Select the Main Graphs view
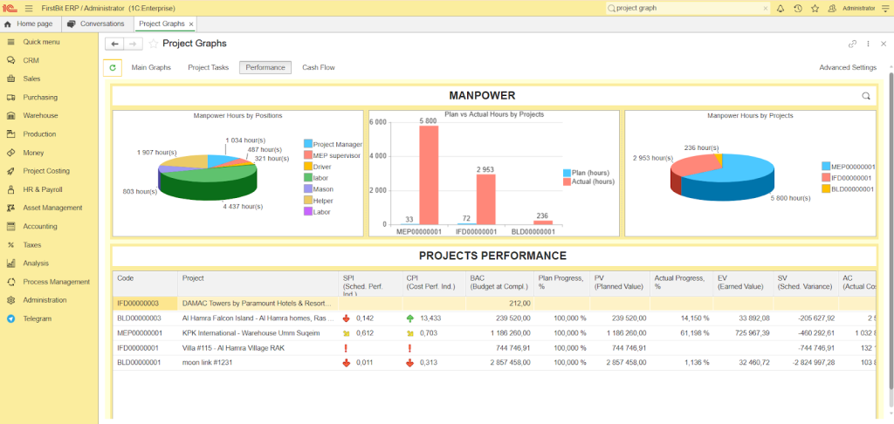Screen dimensions: 894x424 pos(151,67)
